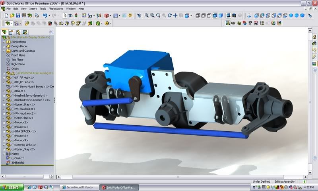The height and width of the screenshot is (191, 318).
Task: Select the Pan view arrows tool
Action: click(x=175, y=16)
